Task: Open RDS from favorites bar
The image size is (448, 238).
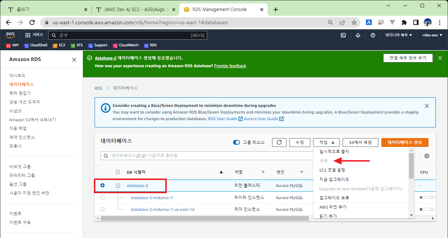Action: click(150, 45)
